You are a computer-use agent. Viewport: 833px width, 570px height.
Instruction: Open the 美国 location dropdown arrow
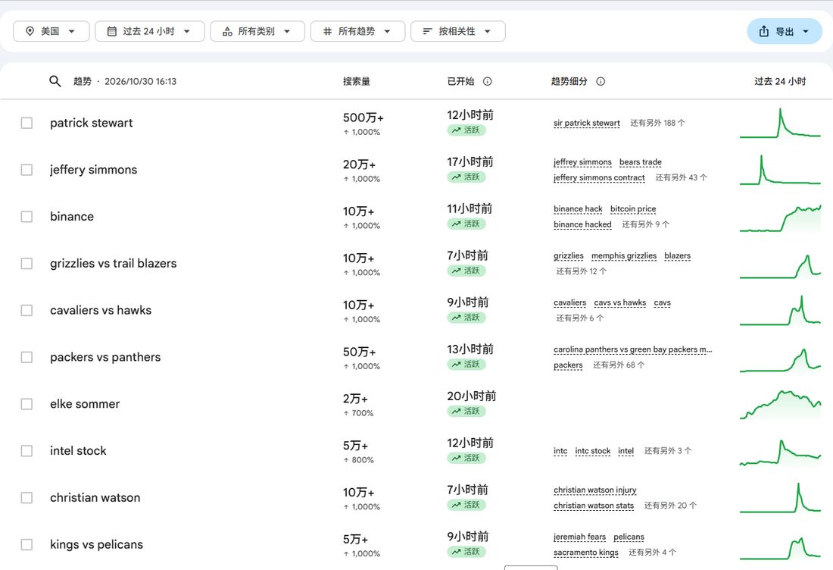click(72, 31)
